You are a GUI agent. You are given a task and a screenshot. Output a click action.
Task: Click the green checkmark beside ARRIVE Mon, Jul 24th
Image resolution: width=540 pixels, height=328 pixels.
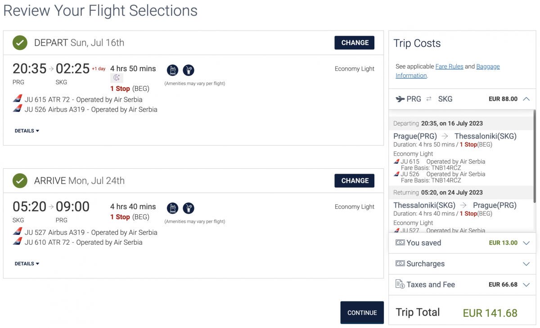tap(20, 181)
